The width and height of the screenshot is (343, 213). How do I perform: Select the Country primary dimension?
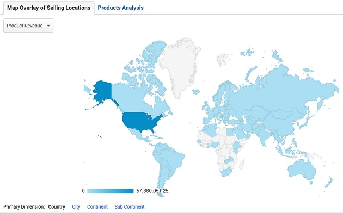(x=57, y=206)
